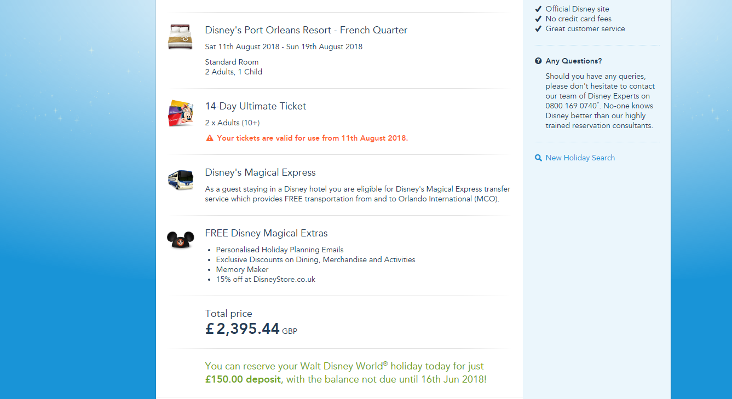Open the New Holiday Search link
This screenshot has height=399, width=732.
[580, 158]
